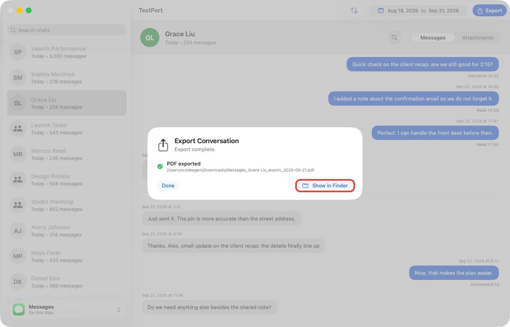Focus the Search chats field

click(67, 30)
